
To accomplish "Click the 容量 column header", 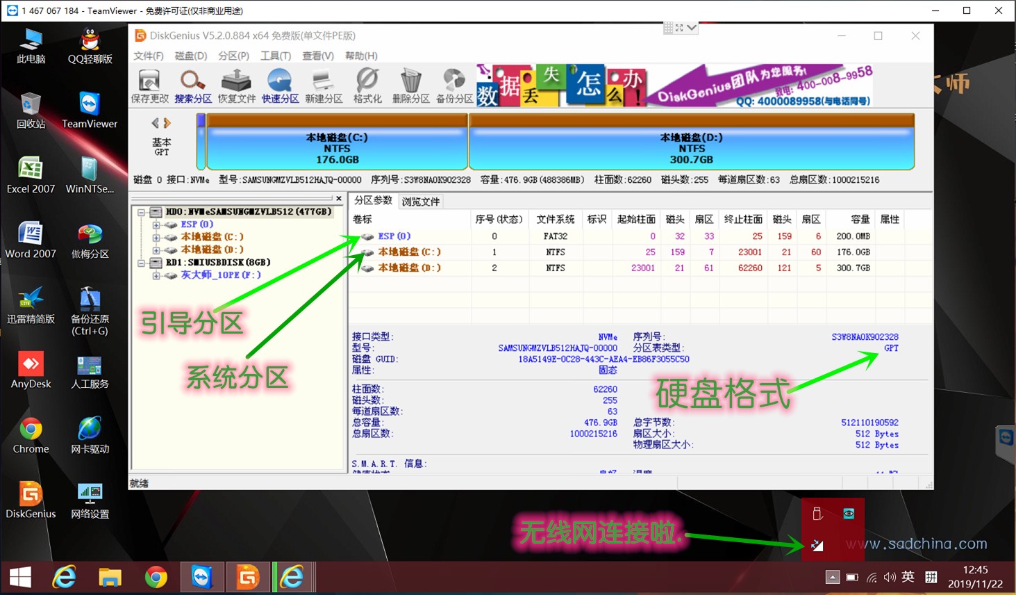I will [851, 219].
